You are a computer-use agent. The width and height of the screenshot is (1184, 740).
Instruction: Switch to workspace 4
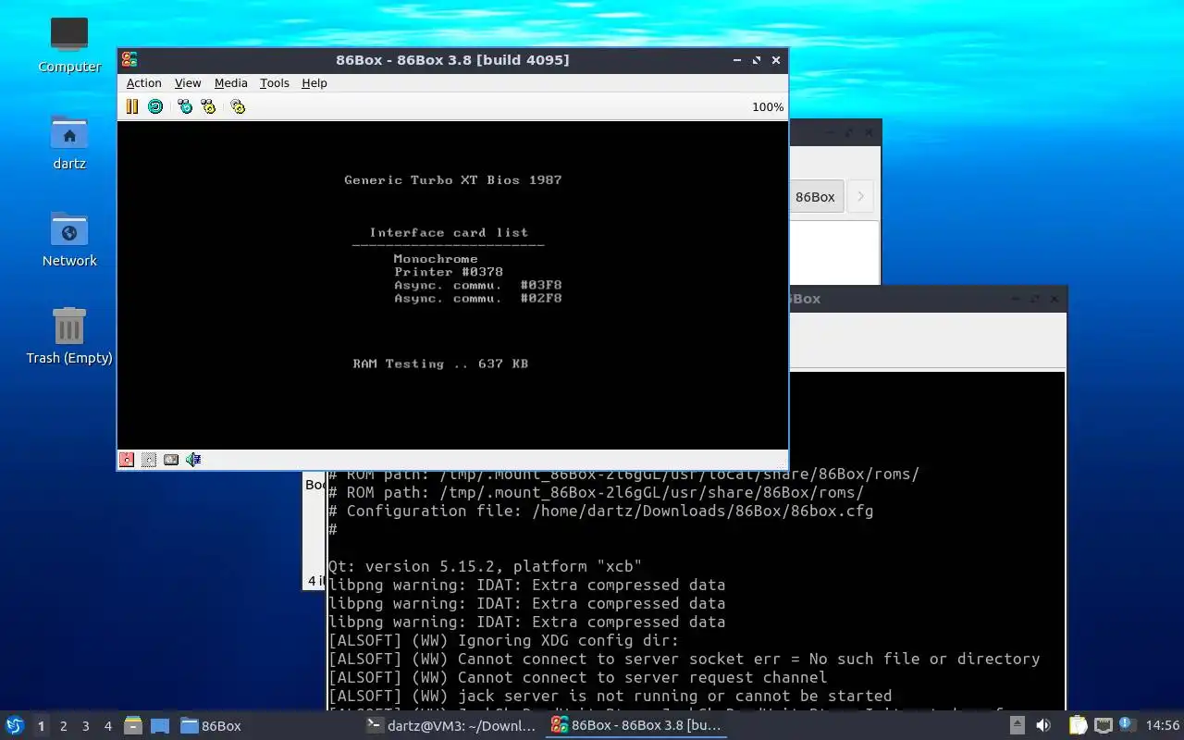coord(108,726)
